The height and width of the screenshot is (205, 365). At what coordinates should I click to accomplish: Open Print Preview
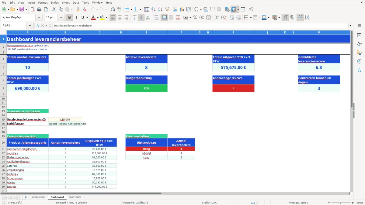(x=46, y=9)
